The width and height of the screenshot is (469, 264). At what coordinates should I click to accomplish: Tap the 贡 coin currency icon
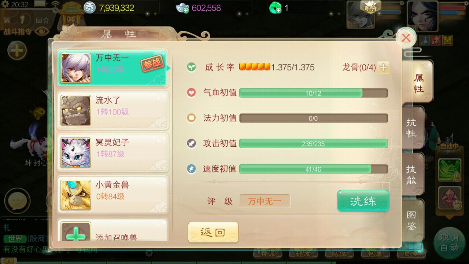pos(90,7)
